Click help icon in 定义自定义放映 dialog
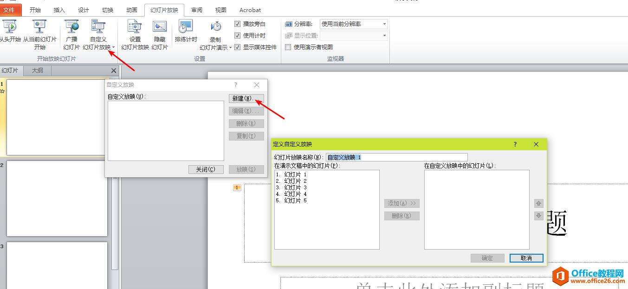This screenshot has width=628, height=289. (x=515, y=144)
